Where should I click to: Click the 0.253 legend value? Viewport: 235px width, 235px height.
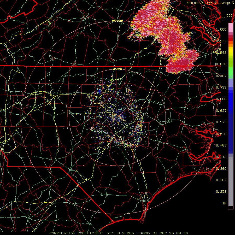pos(221,192)
